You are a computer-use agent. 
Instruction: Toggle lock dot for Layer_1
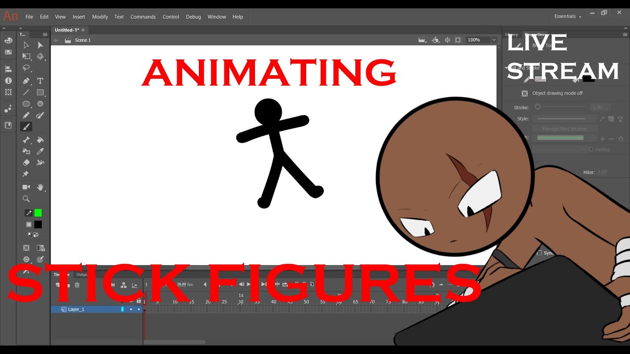coord(139,309)
